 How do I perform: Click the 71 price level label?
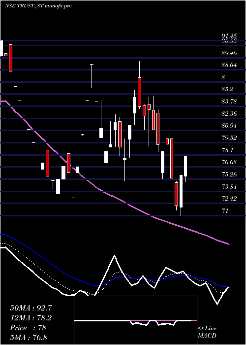[x=225, y=211]
